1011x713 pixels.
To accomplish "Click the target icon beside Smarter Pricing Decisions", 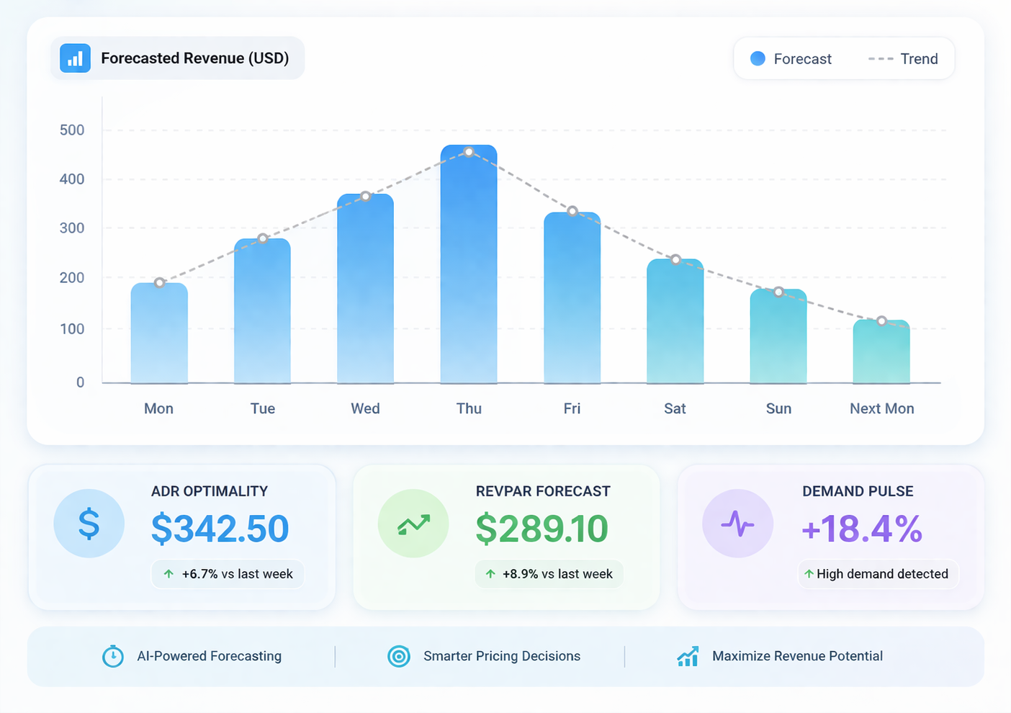I will click(399, 656).
